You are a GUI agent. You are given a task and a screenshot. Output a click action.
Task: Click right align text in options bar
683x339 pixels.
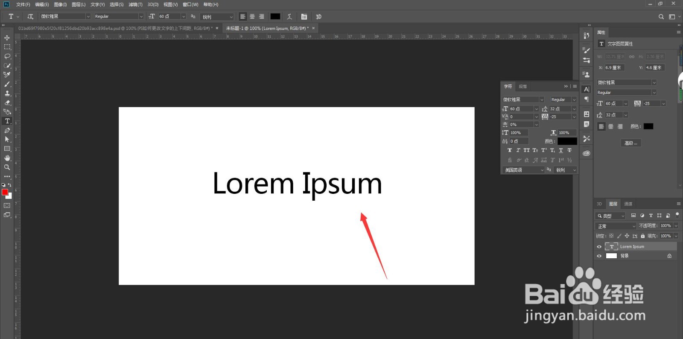(x=262, y=16)
